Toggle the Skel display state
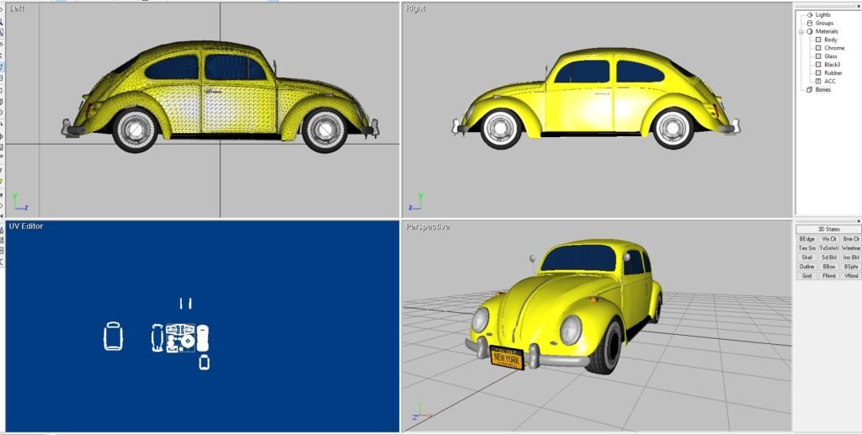Image resolution: width=862 pixels, height=435 pixels. (806, 257)
